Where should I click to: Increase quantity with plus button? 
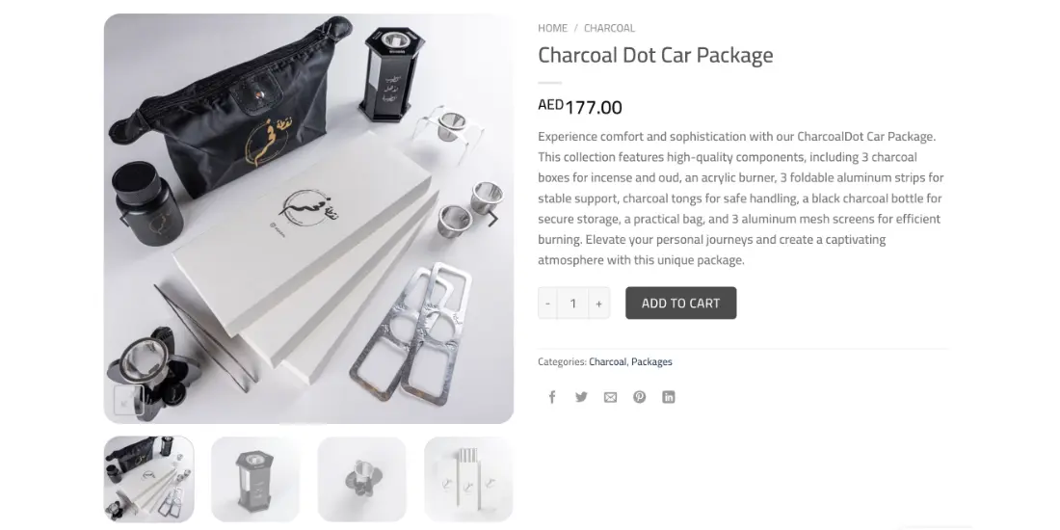coord(599,304)
